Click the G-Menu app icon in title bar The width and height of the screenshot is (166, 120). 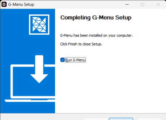[x=4, y=5]
